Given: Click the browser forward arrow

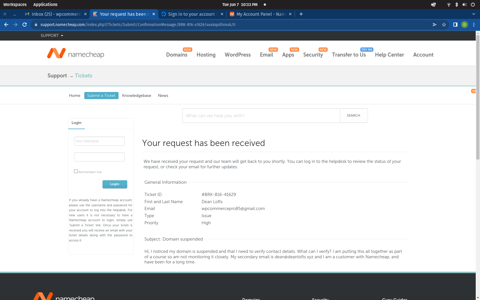Looking at the screenshot, I should point(15,25).
